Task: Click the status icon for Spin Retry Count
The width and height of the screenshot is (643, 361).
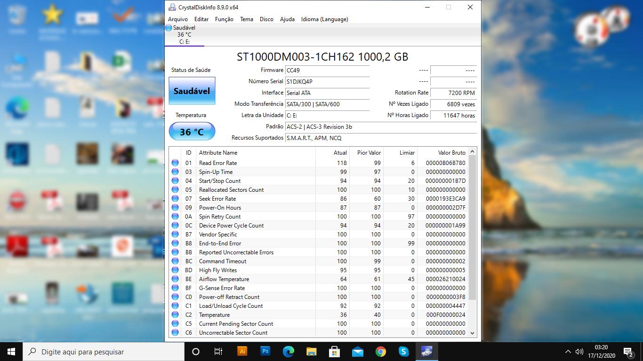Action: point(175,217)
